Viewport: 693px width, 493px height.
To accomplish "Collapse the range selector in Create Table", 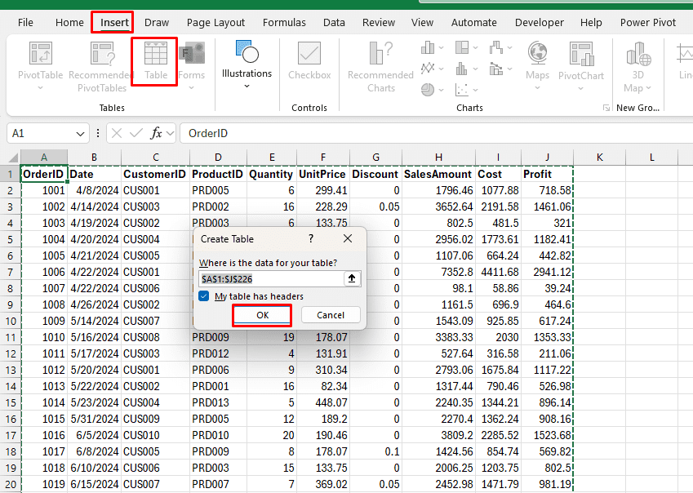I will pos(353,278).
